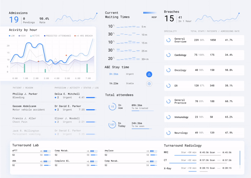Click the Stable clock icon
The image size is (251, 178).
click(x=149, y=84)
